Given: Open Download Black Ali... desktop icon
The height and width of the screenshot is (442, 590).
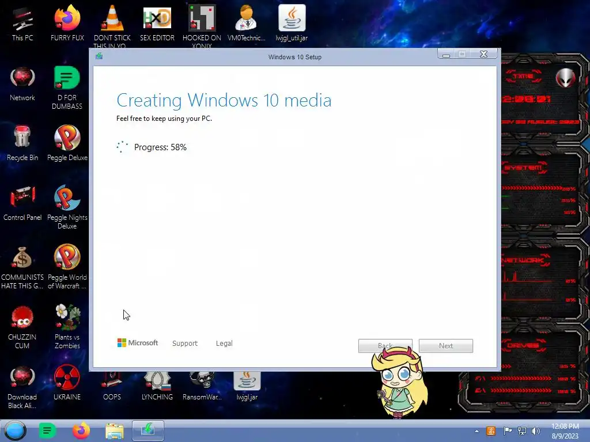Looking at the screenshot, I should pyautogui.click(x=22, y=387).
